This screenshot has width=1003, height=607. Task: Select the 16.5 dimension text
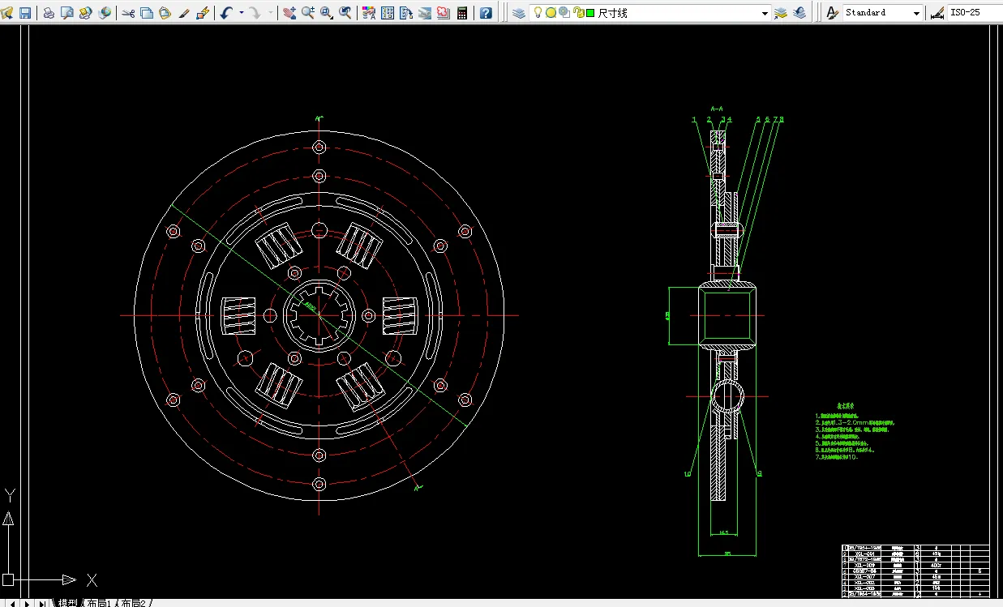[726, 532]
